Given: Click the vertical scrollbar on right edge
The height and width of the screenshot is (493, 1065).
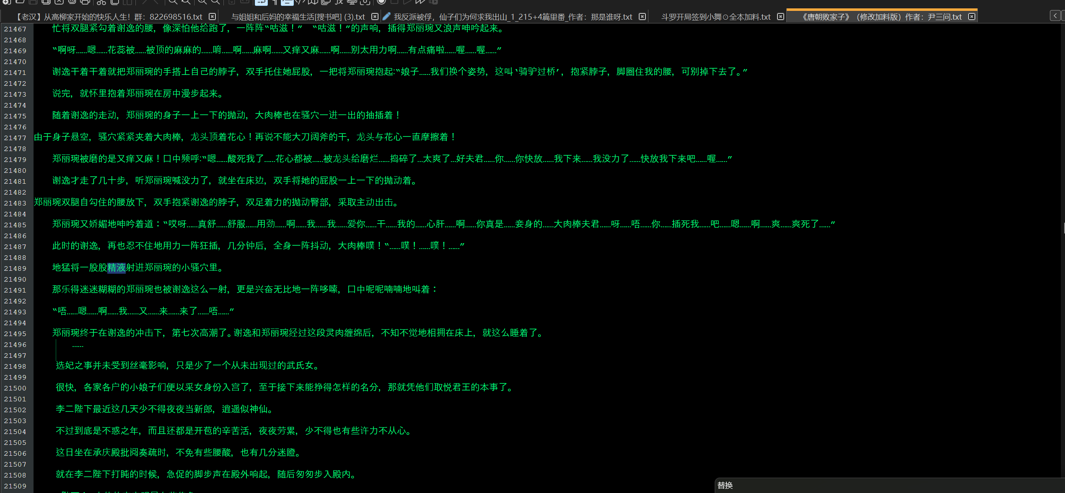Looking at the screenshot, I should pyautogui.click(x=1062, y=228).
